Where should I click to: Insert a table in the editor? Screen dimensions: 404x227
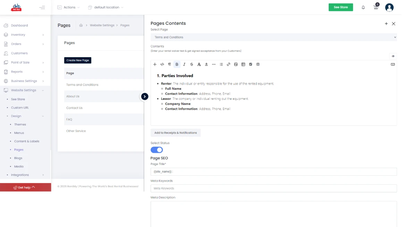243,64
